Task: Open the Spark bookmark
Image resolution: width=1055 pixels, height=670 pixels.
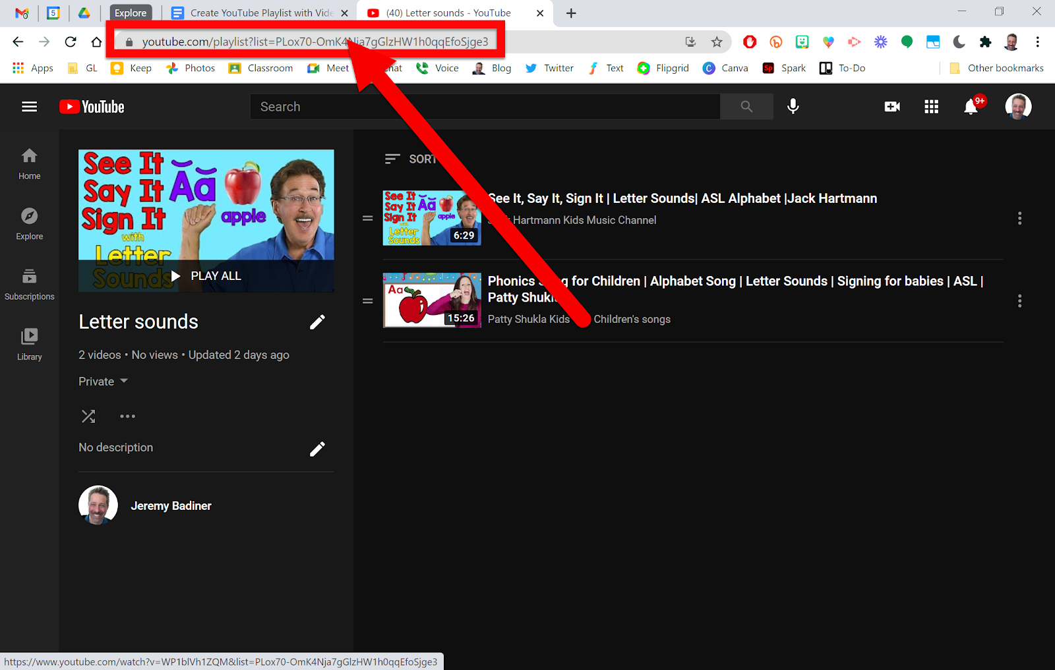Action: pyautogui.click(x=784, y=68)
